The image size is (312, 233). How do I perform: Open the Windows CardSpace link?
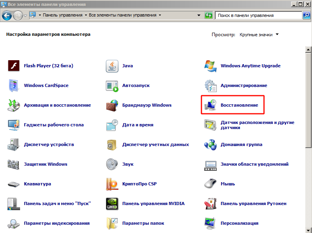coord(46,85)
